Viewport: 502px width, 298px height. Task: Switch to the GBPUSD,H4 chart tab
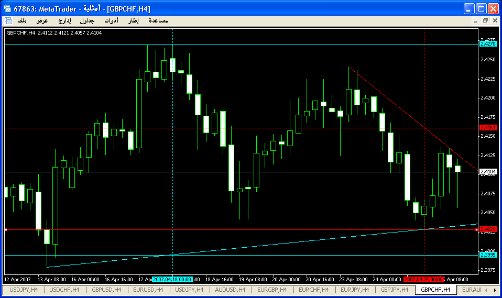pyautogui.click(x=106, y=290)
